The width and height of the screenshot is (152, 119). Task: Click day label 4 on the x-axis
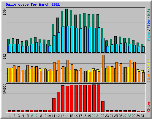coord(23,116)
